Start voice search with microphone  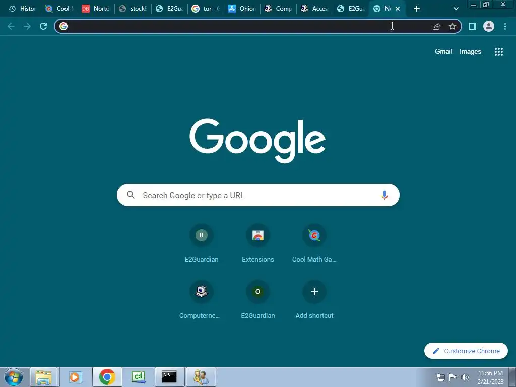click(384, 195)
